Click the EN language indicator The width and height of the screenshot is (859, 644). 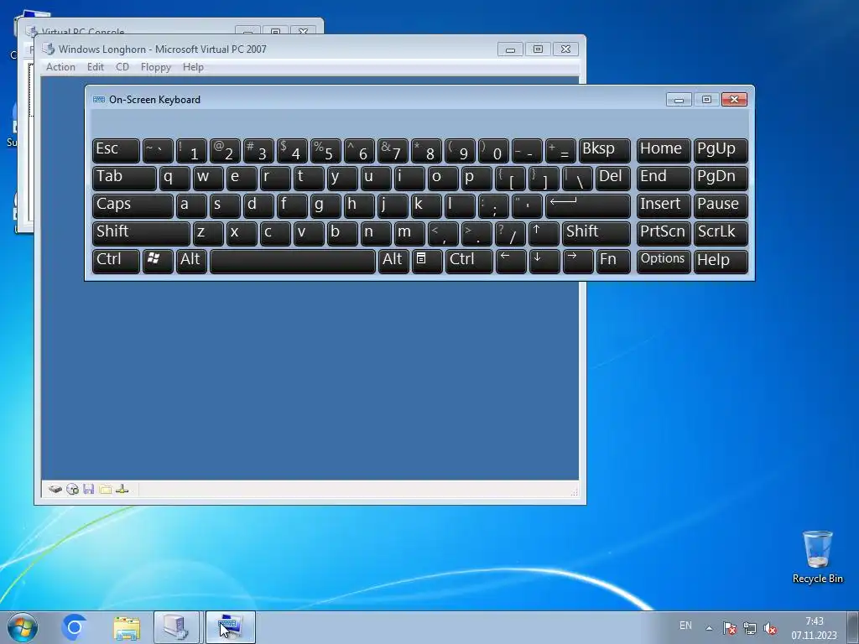(685, 626)
